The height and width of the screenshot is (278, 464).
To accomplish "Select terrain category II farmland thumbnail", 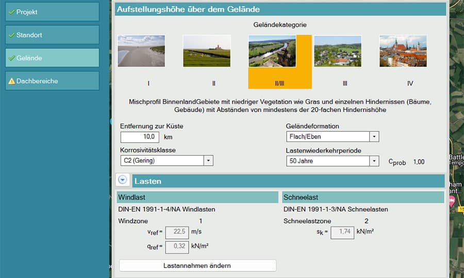I will pos(207,51).
